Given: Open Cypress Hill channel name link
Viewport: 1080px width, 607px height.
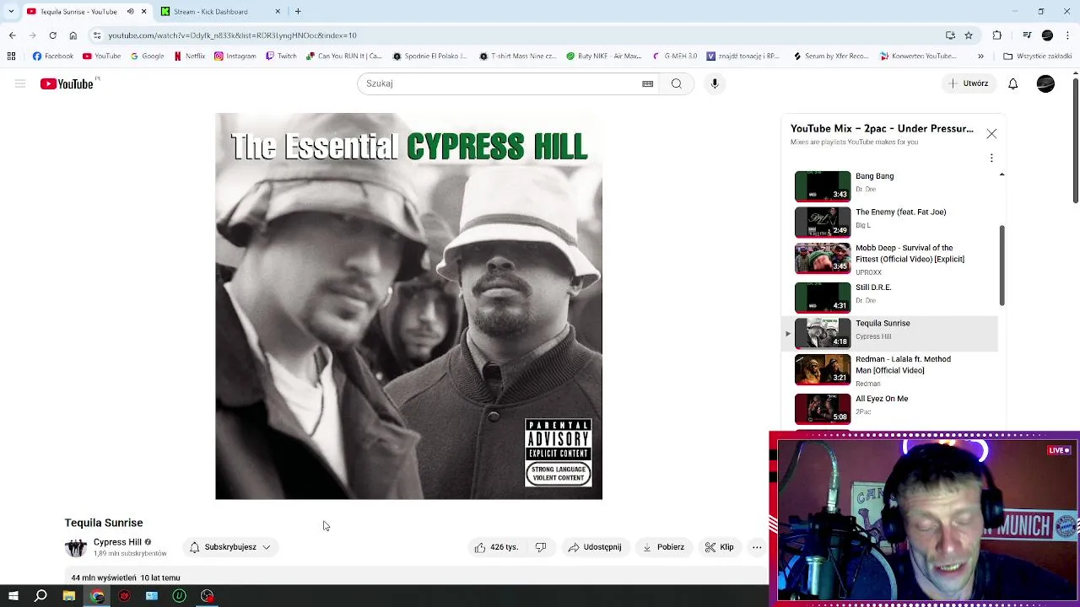Looking at the screenshot, I should 117,542.
